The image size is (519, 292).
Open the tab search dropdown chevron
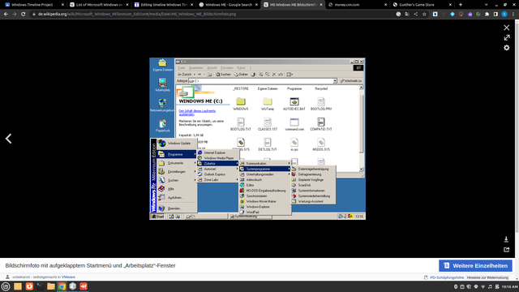coord(486,5)
